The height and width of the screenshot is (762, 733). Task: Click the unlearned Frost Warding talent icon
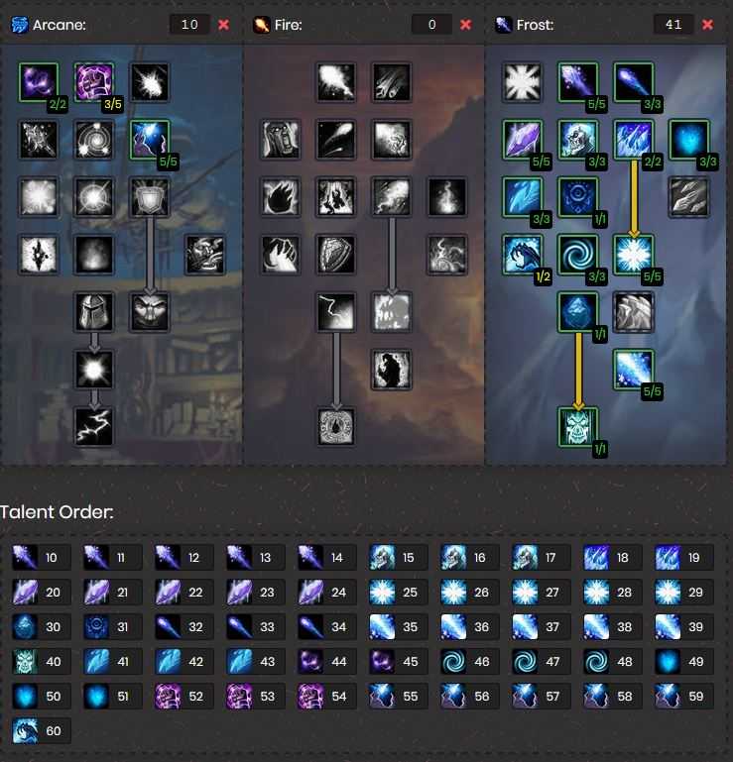click(x=522, y=82)
